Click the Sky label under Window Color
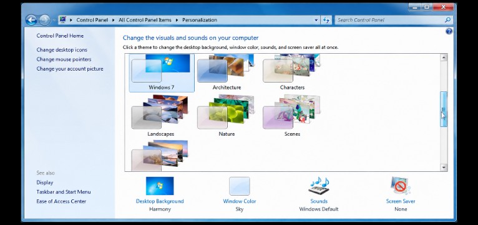 coord(239,209)
